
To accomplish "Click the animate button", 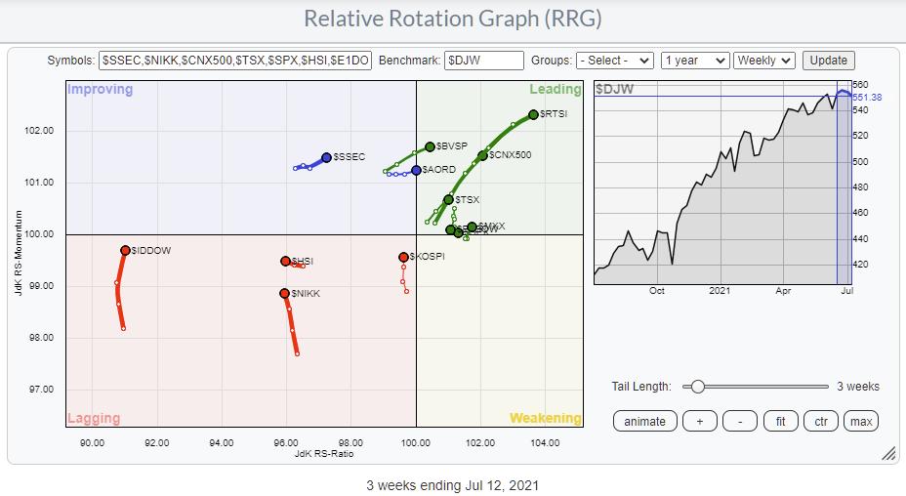I will tap(644, 421).
